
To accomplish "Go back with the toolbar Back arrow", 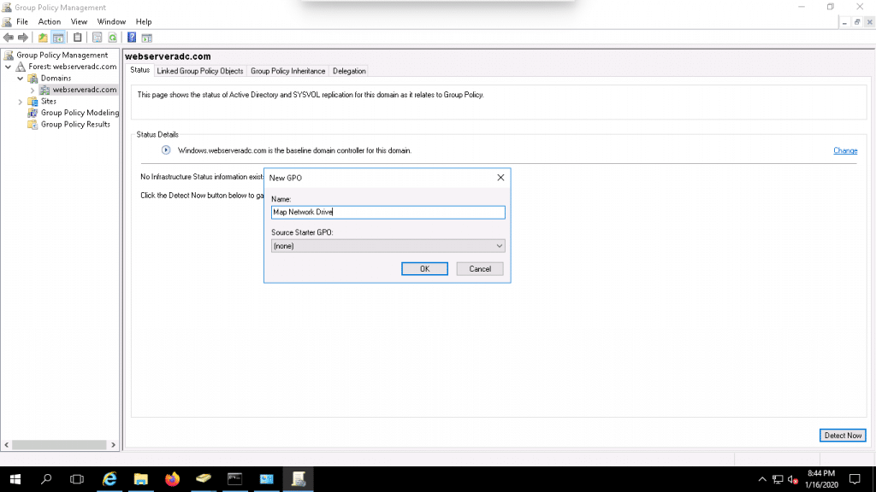I will click(9, 38).
